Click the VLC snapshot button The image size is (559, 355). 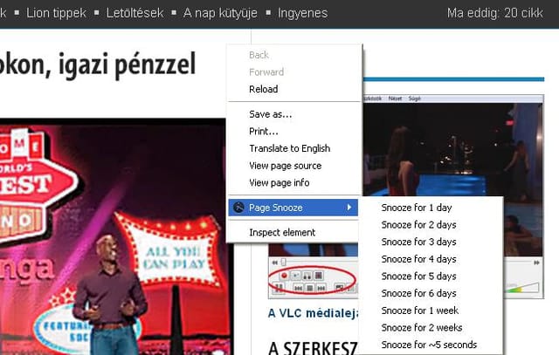(295, 276)
